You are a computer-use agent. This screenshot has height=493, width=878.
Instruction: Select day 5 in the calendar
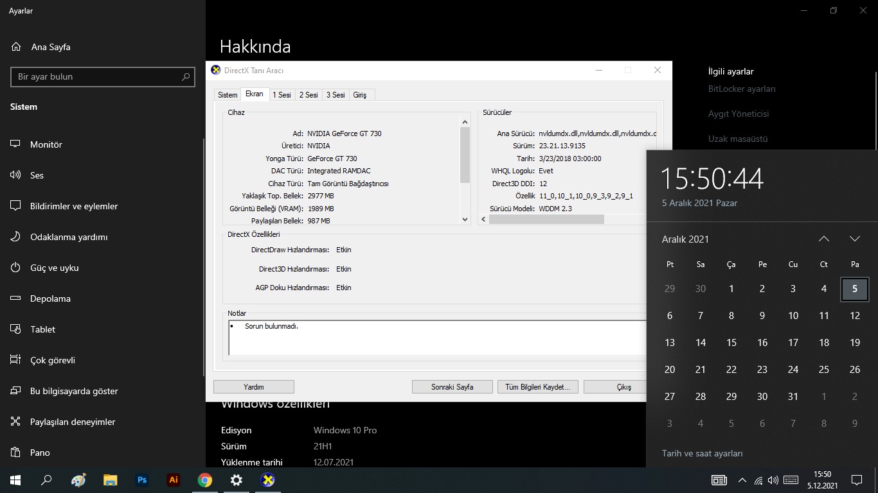(x=855, y=289)
